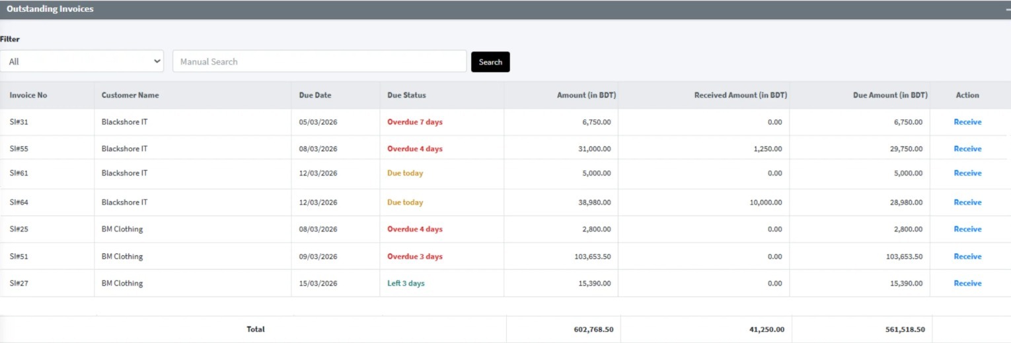Click Receive for invoice SI#61
This screenshot has width=1011, height=343.
pyautogui.click(x=967, y=173)
